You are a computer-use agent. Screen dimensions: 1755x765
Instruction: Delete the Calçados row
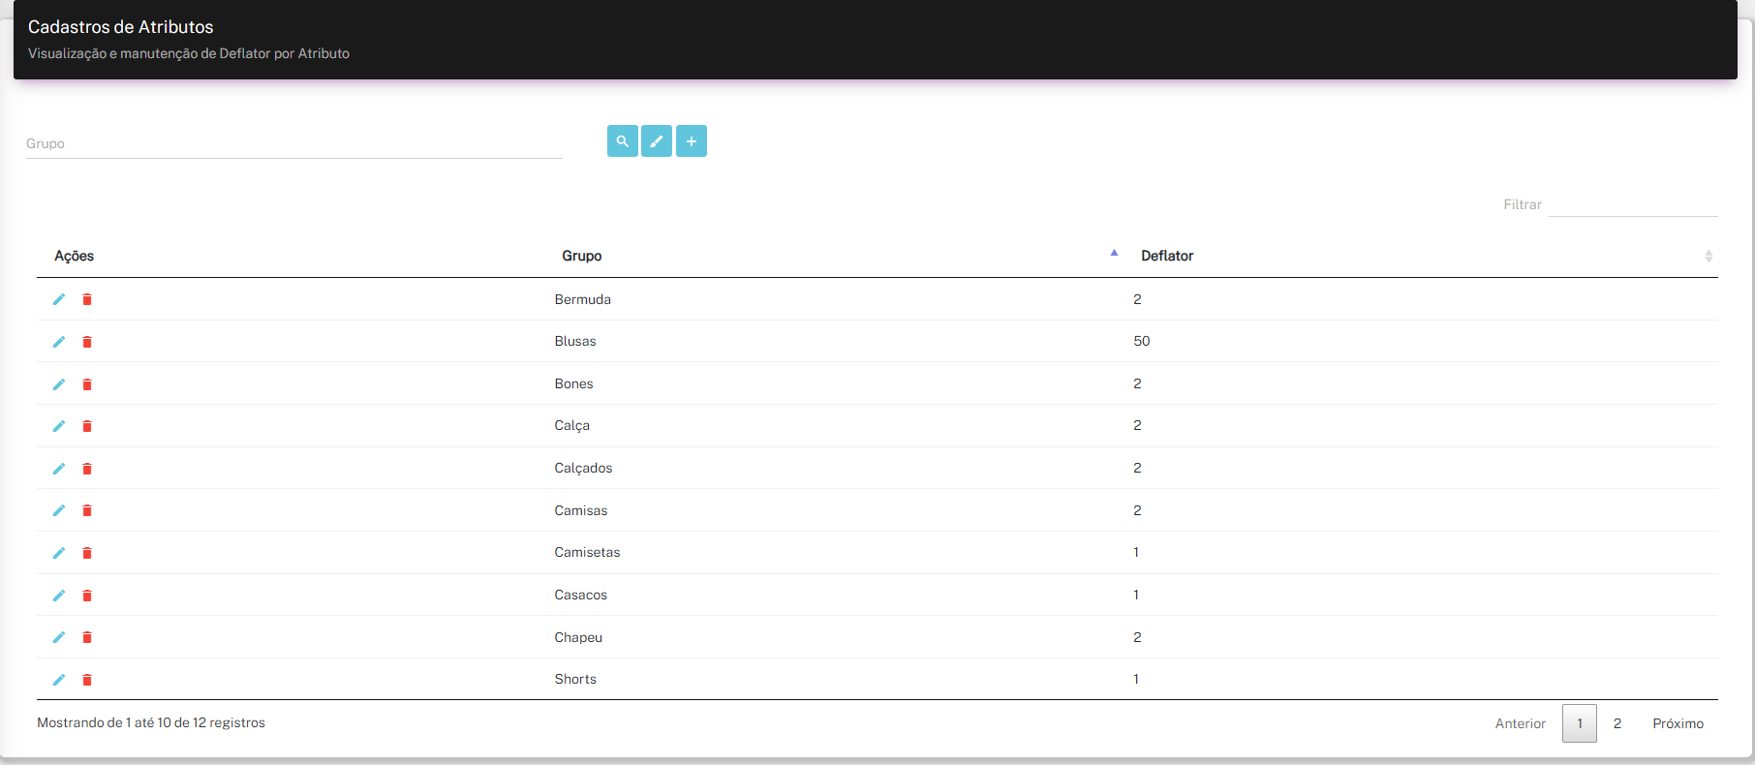pos(87,469)
